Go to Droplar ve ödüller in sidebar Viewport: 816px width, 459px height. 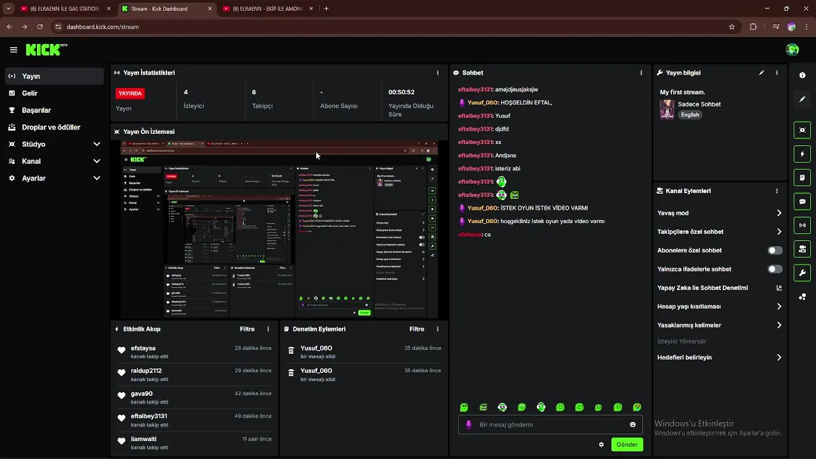point(54,127)
